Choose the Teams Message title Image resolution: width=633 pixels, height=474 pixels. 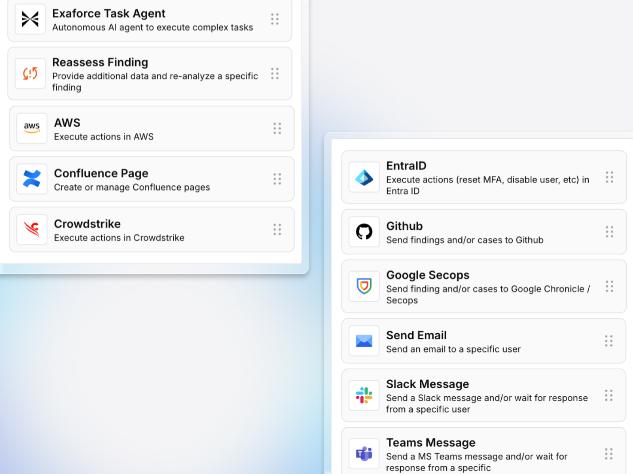tap(431, 443)
